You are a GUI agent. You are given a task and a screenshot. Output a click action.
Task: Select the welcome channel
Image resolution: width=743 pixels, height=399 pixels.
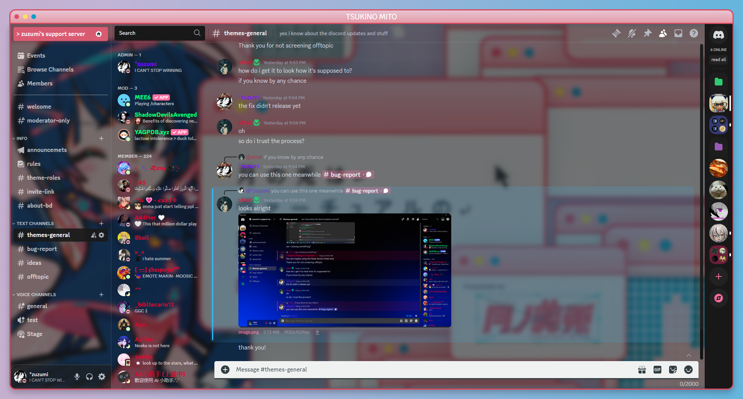click(61, 107)
